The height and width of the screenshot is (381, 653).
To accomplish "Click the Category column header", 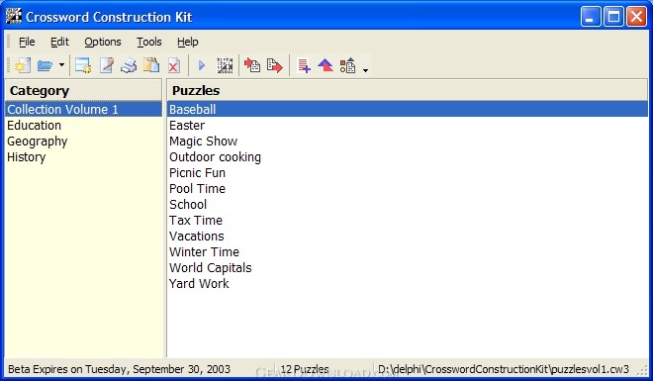I will [83, 90].
